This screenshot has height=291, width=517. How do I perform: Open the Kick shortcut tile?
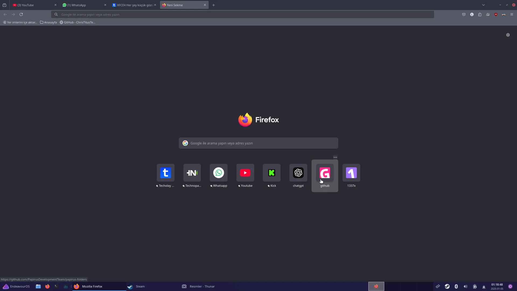[x=272, y=173]
